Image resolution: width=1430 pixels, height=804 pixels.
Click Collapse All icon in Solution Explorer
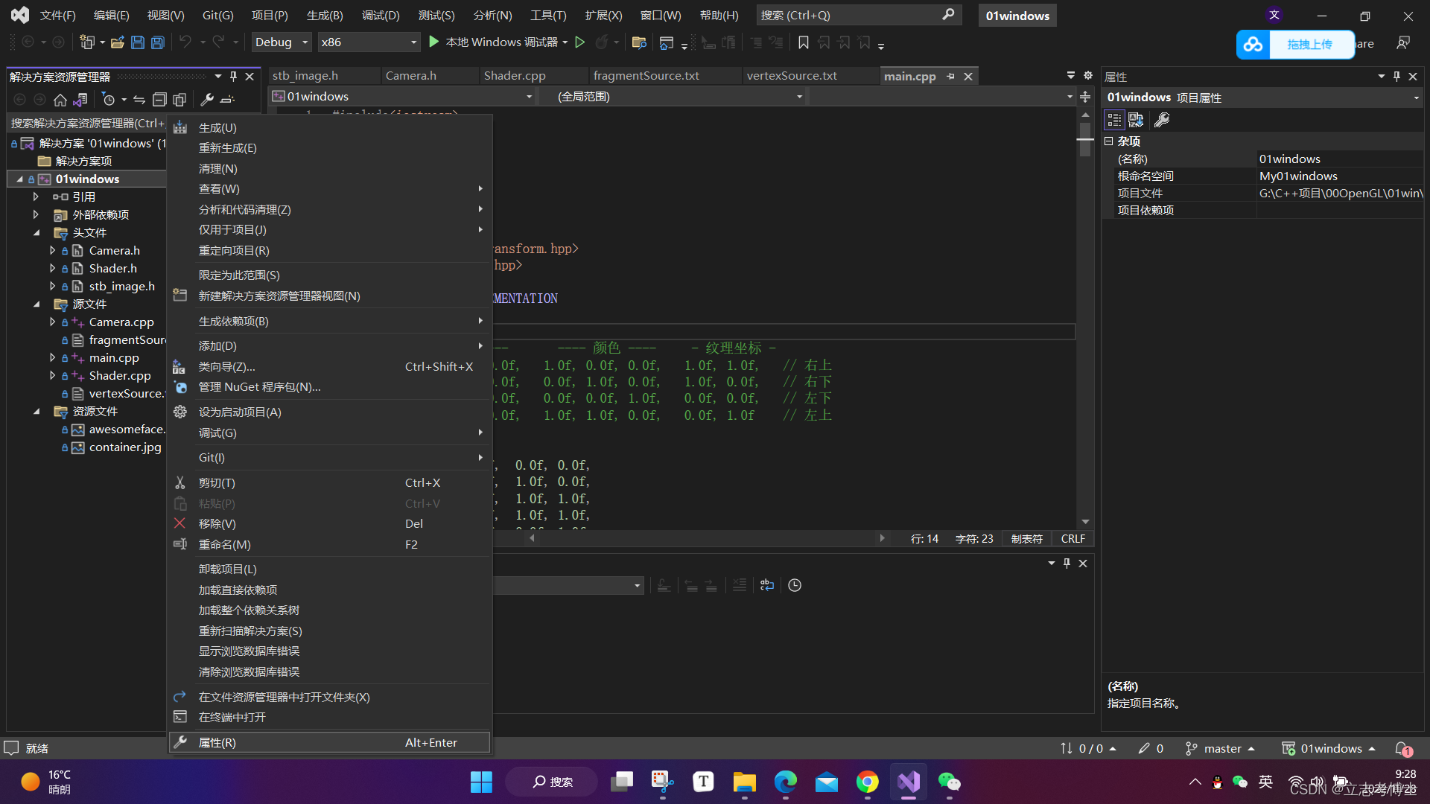(x=159, y=100)
